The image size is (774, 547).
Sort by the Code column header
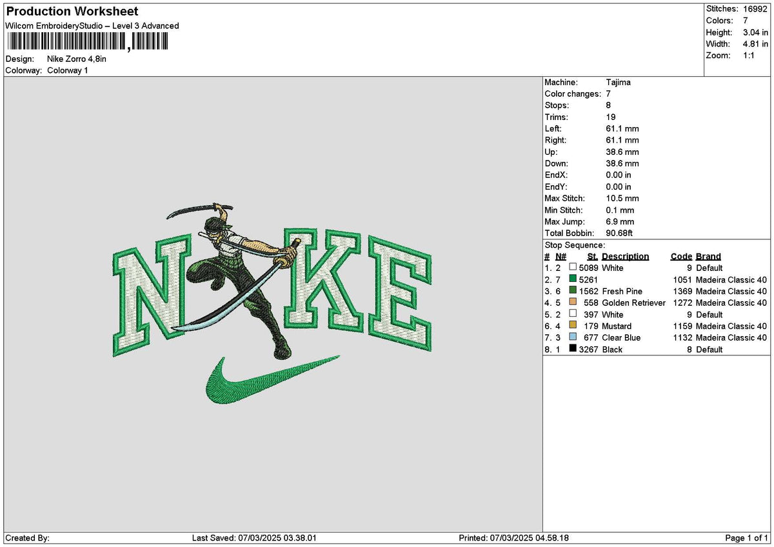pos(681,256)
